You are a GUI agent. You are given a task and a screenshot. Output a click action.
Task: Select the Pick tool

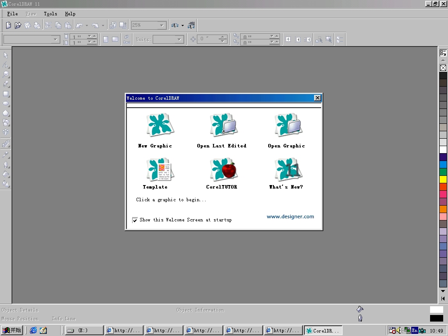(x=6, y=55)
